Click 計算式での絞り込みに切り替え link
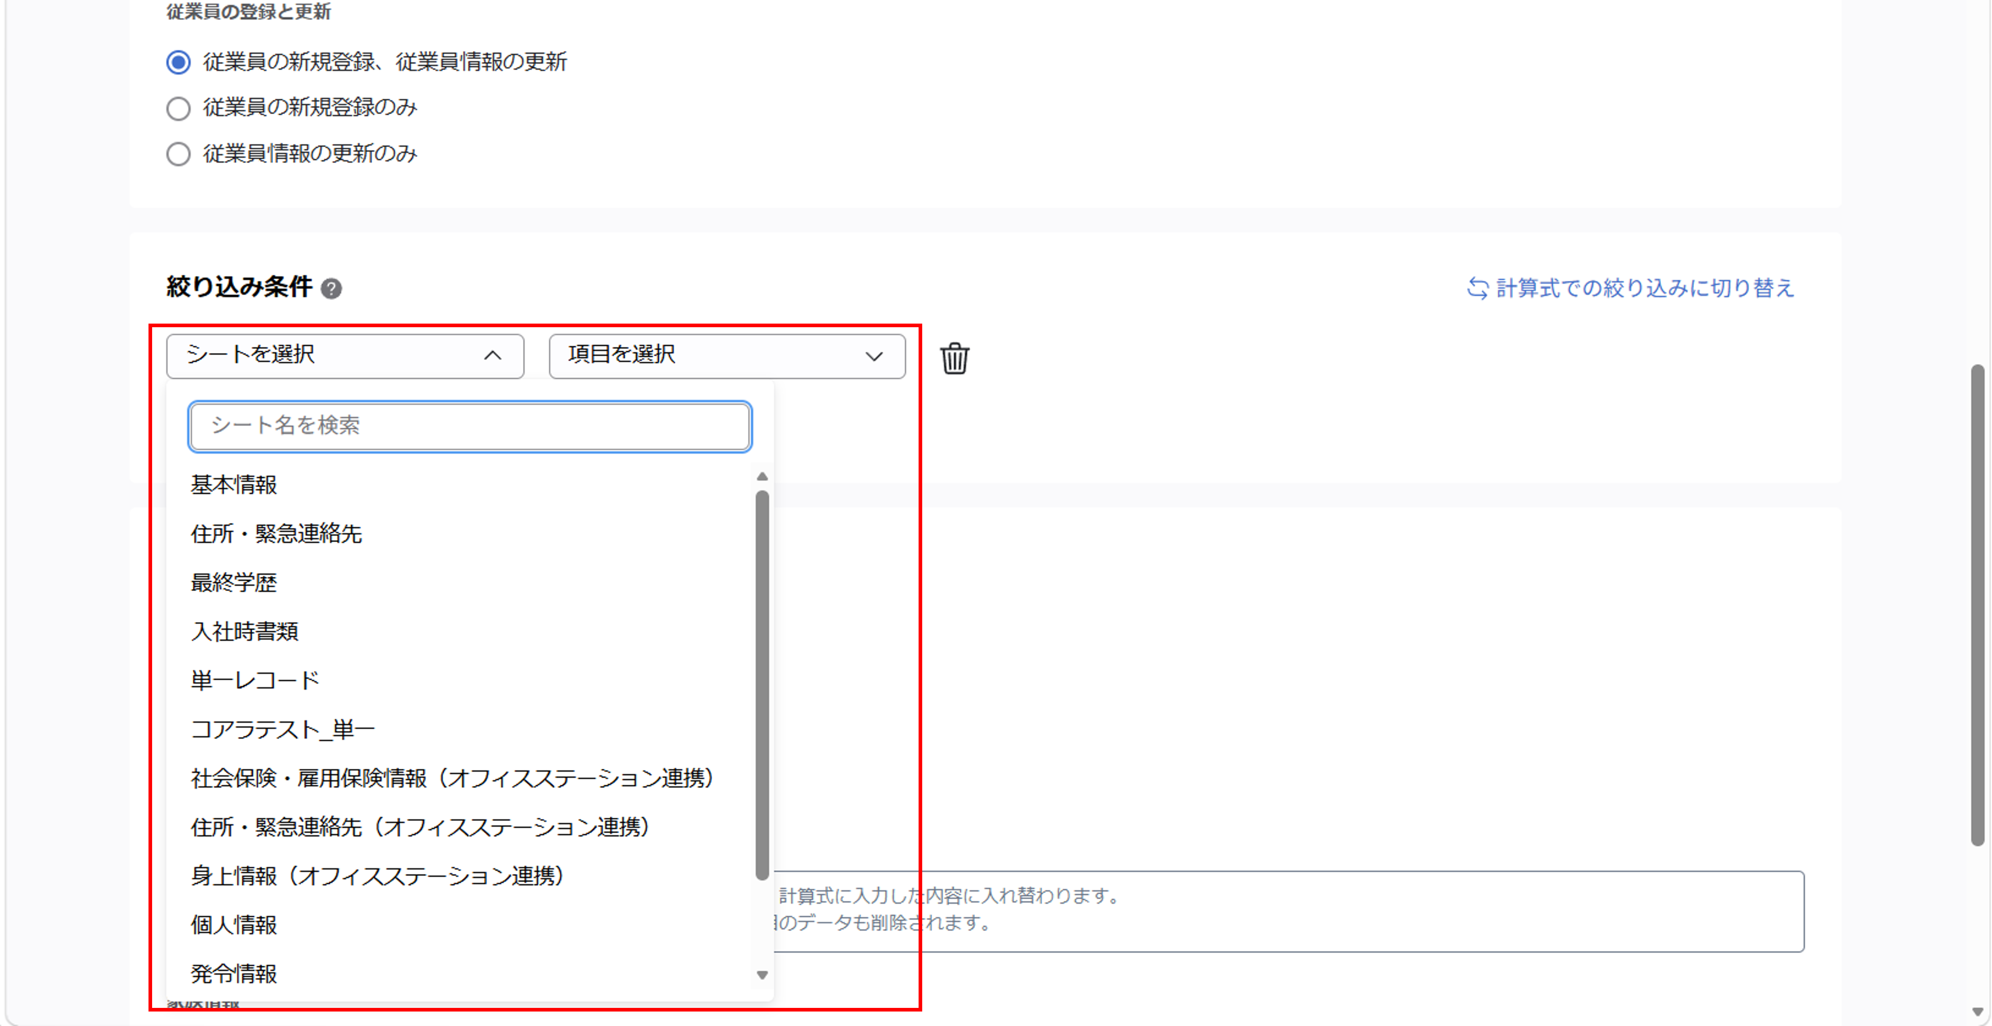 click(x=1630, y=288)
